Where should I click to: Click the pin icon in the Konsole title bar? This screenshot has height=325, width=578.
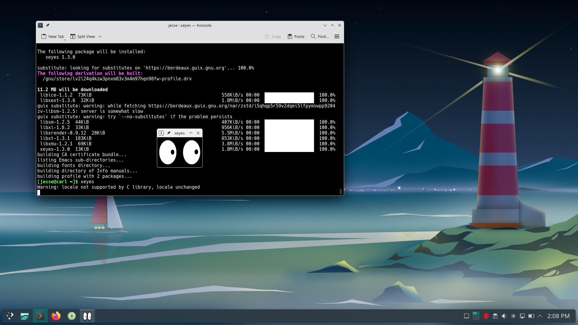[48, 25]
